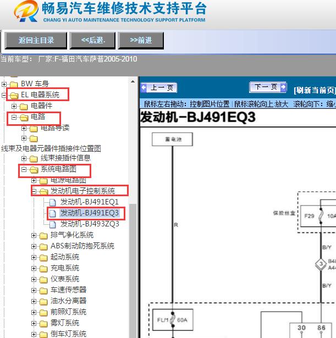Click the platform logo icon in the header
This screenshot has height=338, width=336.
(26, 11)
